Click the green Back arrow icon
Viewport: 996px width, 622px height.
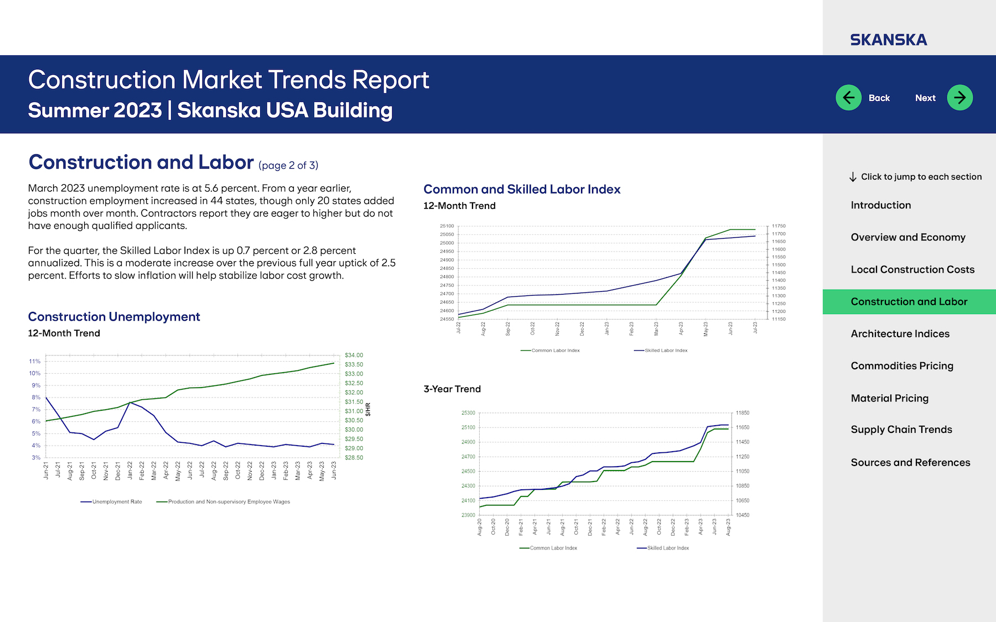click(848, 98)
